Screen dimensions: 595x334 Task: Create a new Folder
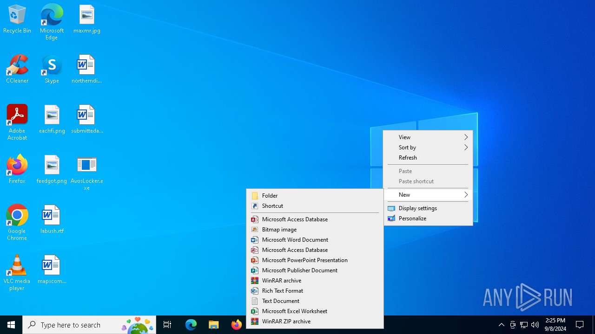pos(315,195)
